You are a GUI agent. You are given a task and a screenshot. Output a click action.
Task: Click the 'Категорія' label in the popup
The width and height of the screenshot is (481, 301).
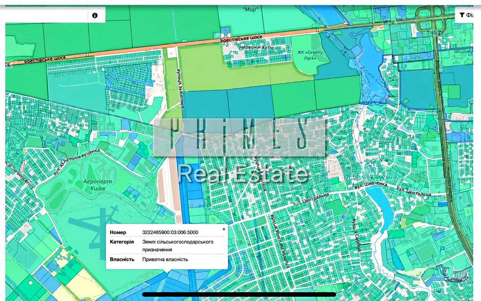122,242
